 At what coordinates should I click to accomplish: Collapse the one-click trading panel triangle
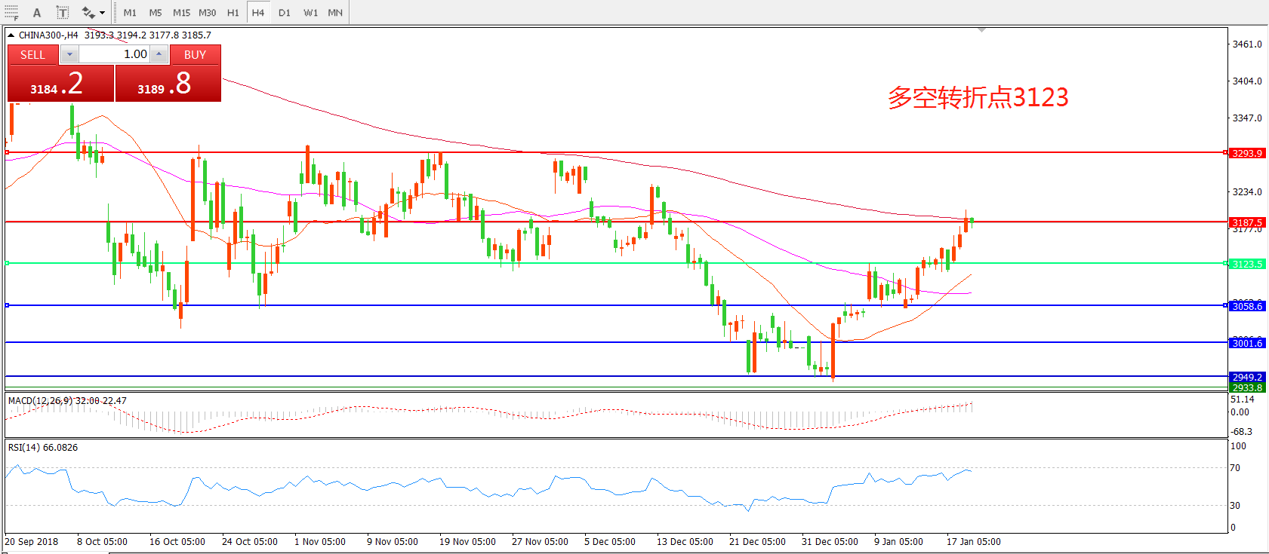pyautogui.click(x=11, y=35)
